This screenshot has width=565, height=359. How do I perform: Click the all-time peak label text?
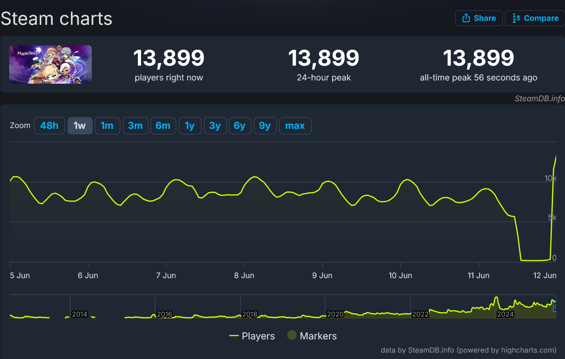pyautogui.click(x=478, y=78)
